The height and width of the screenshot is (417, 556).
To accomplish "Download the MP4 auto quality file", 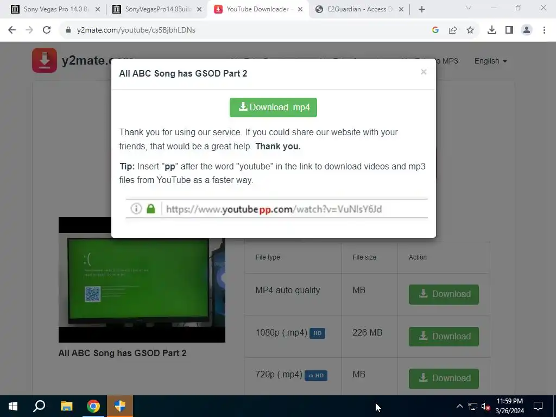I will point(444,294).
